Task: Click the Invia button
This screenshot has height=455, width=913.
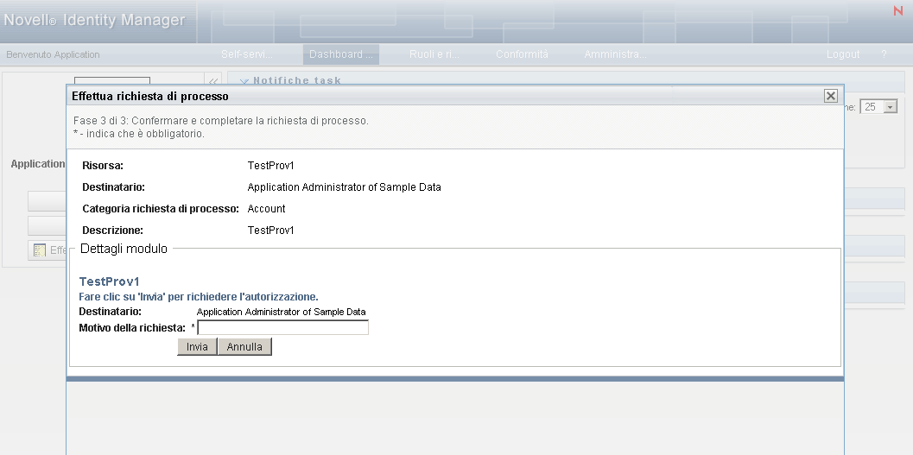Action: [197, 347]
